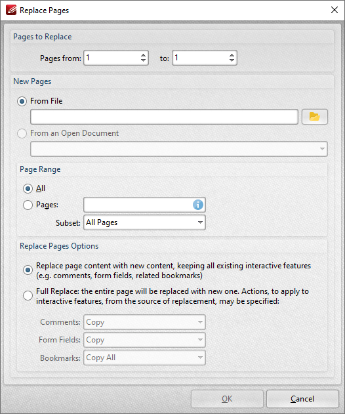Click the 'New Pages' section heading

(32, 81)
